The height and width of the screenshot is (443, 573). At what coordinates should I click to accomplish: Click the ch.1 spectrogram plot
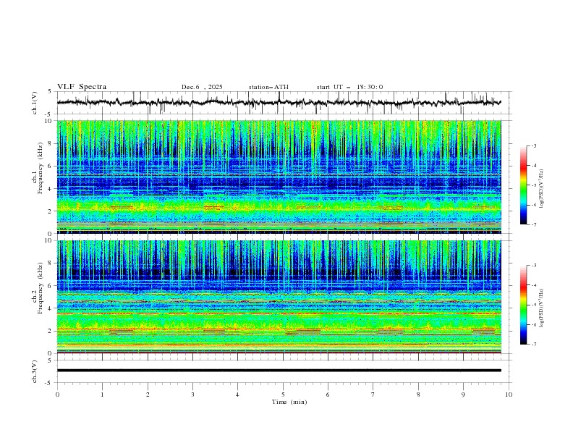coord(279,177)
